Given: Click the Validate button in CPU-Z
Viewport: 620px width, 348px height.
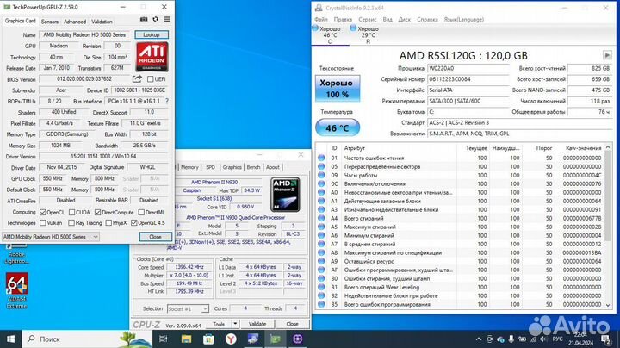Looking at the screenshot, I should tap(257, 324).
